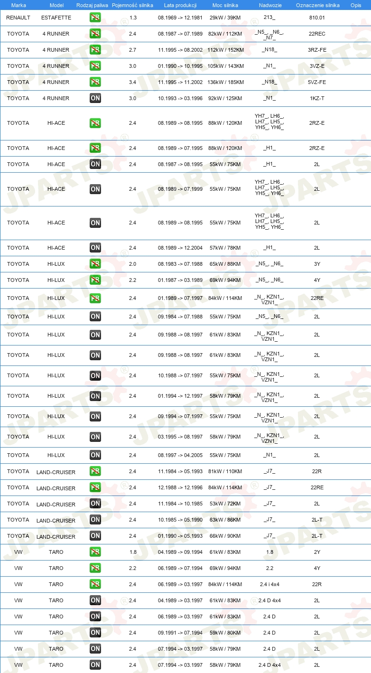Click production years 09.1991 -> 07.1994
Screen dimensions: 371x673
(x=180, y=633)
